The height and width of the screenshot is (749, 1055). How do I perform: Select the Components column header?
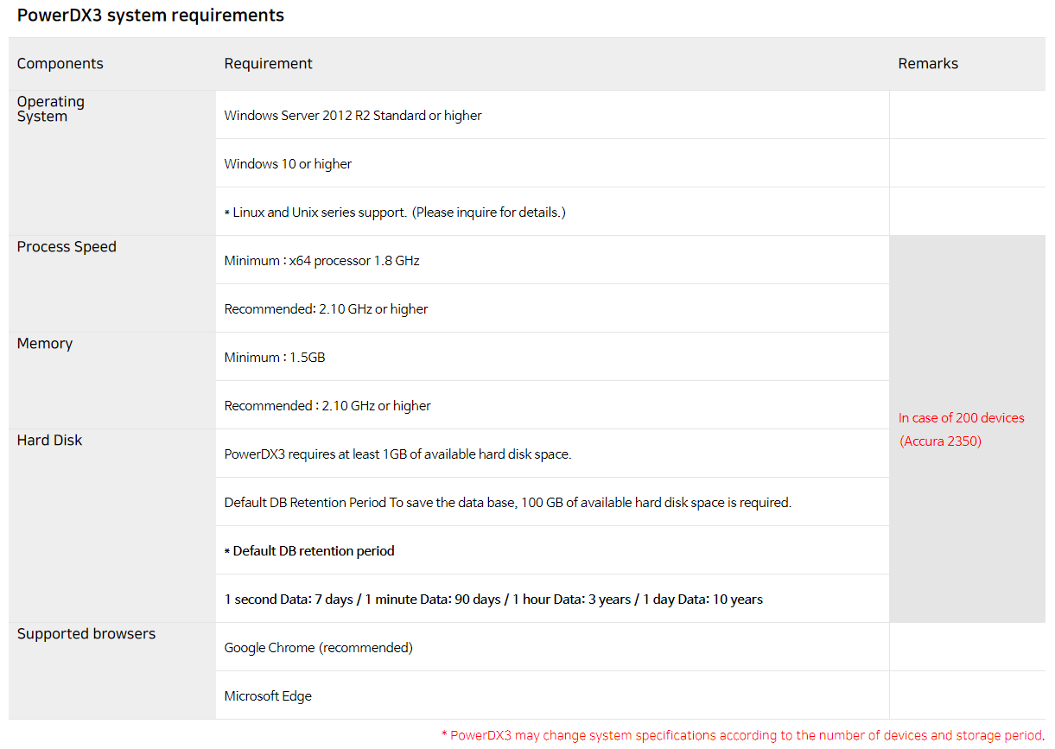coord(60,64)
